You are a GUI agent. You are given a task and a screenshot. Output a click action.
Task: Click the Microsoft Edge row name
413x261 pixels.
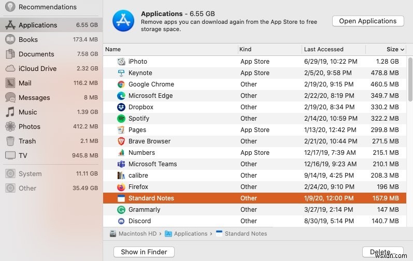pyautogui.click(x=151, y=96)
